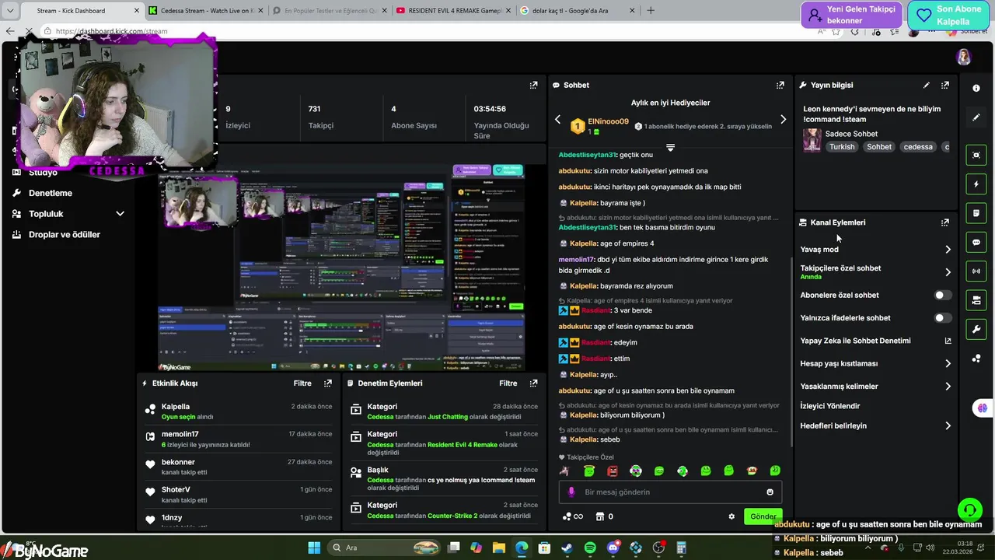Click the pencil icon in right sidebar
The width and height of the screenshot is (995, 560).
pyautogui.click(x=976, y=117)
